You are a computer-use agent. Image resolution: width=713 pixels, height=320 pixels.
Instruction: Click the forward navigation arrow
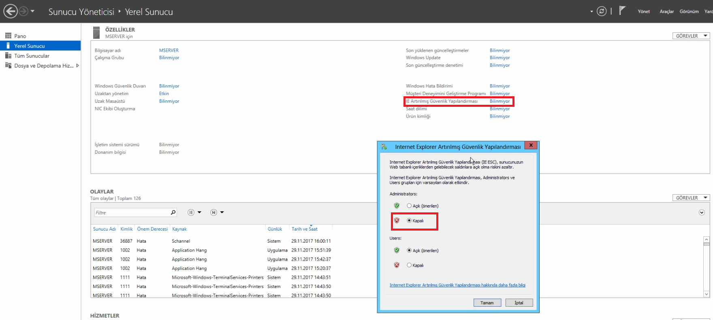(24, 11)
